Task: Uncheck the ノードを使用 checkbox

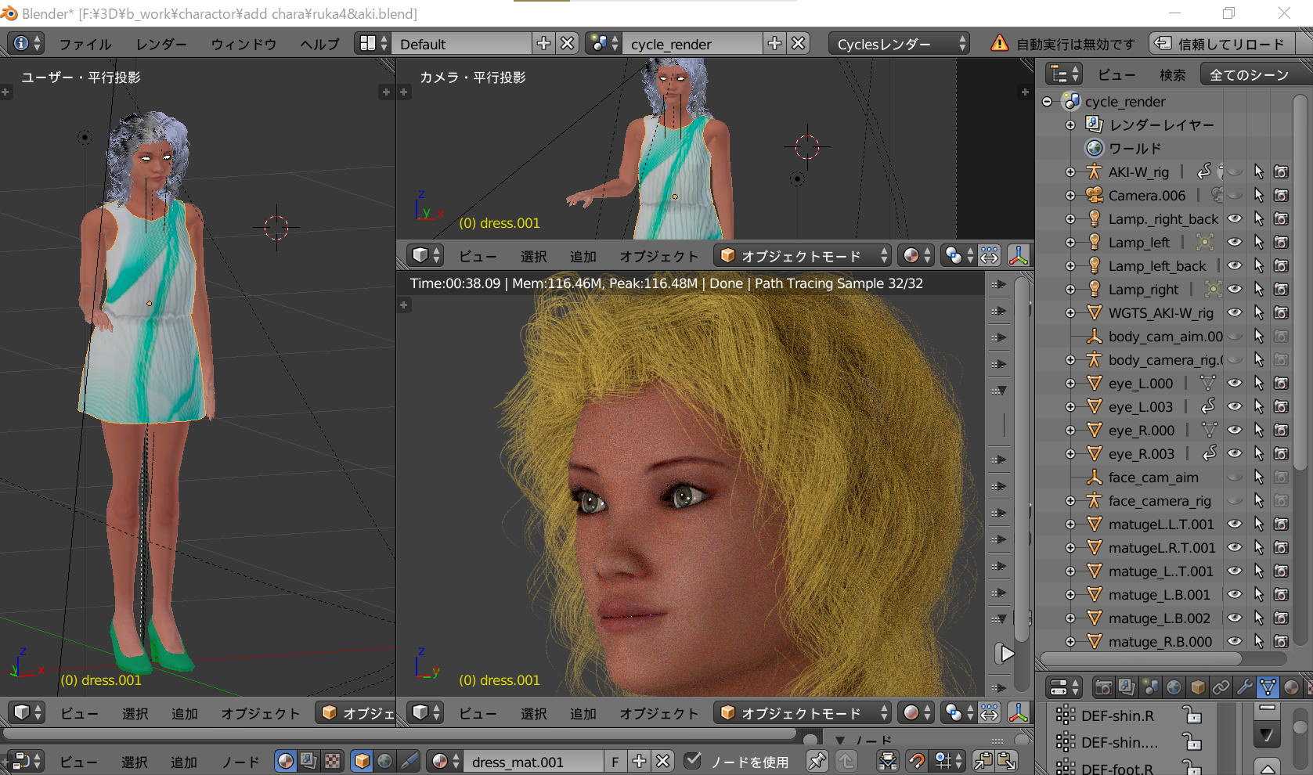Action: 692,761
